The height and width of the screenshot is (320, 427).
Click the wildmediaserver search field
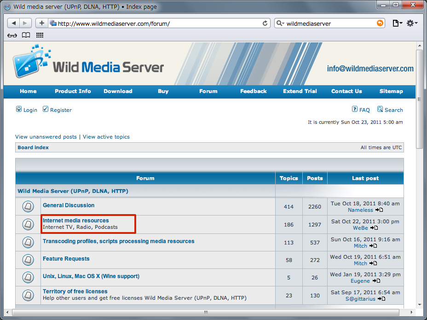[x=330, y=23]
